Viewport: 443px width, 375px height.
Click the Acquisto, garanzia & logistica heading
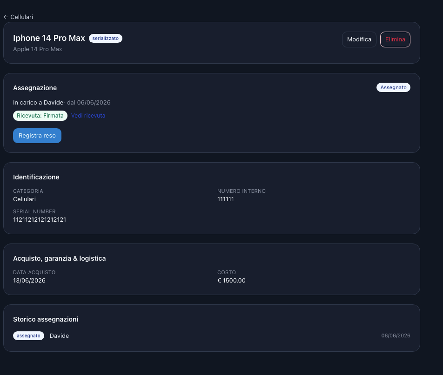[60, 258]
